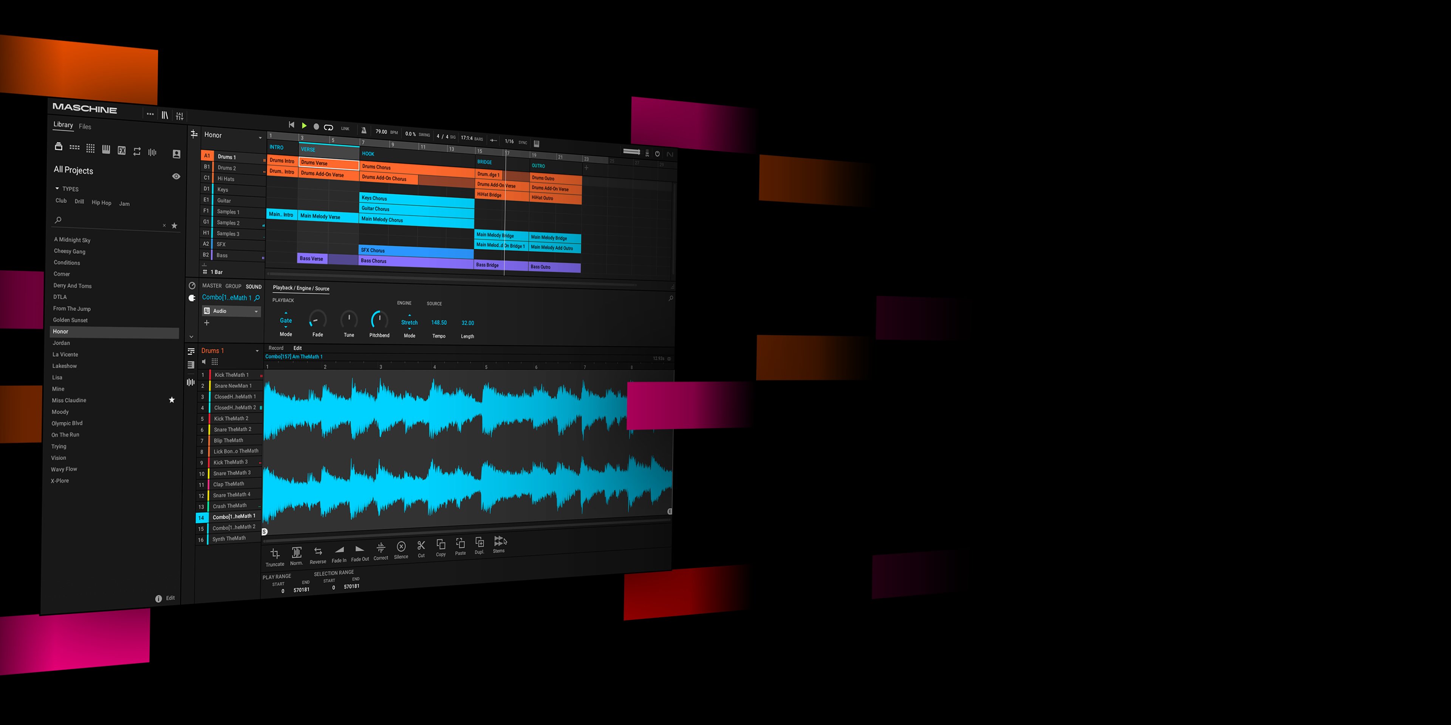The image size is (1451, 725).
Task: Select the Miss Claudine project in the list
Action: pyautogui.click(x=69, y=400)
